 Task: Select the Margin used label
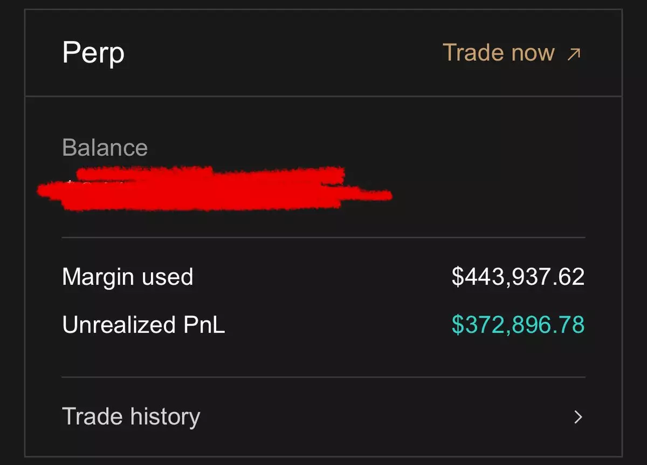point(127,277)
